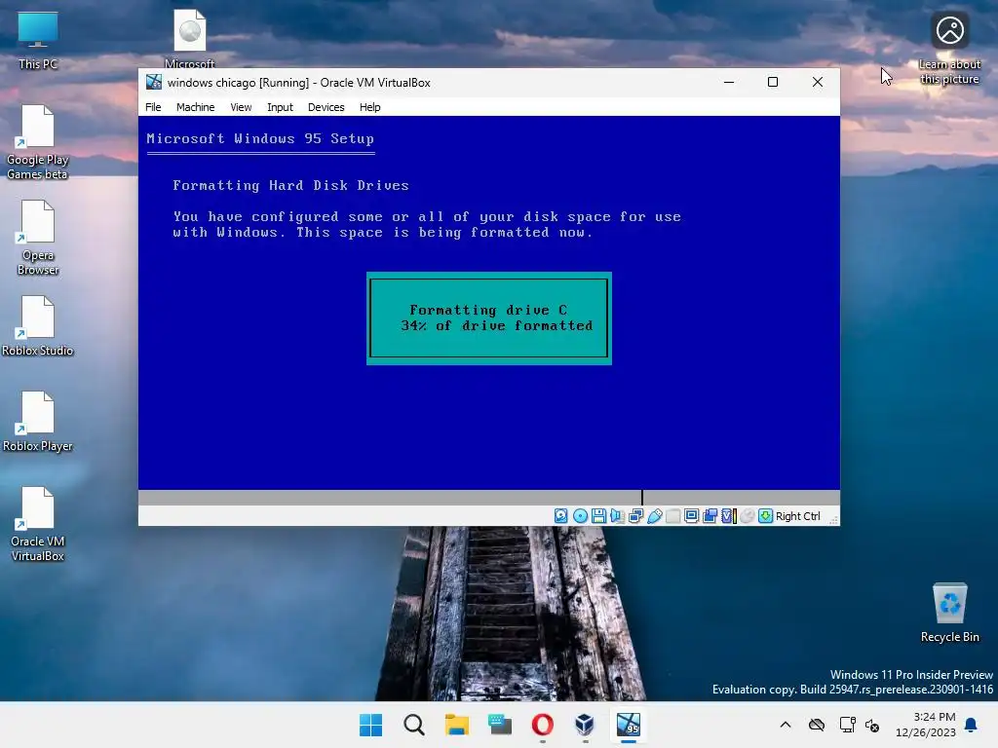Click the hard disk activity indicator
Screen dimensions: 998x748
tap(560, 516)
